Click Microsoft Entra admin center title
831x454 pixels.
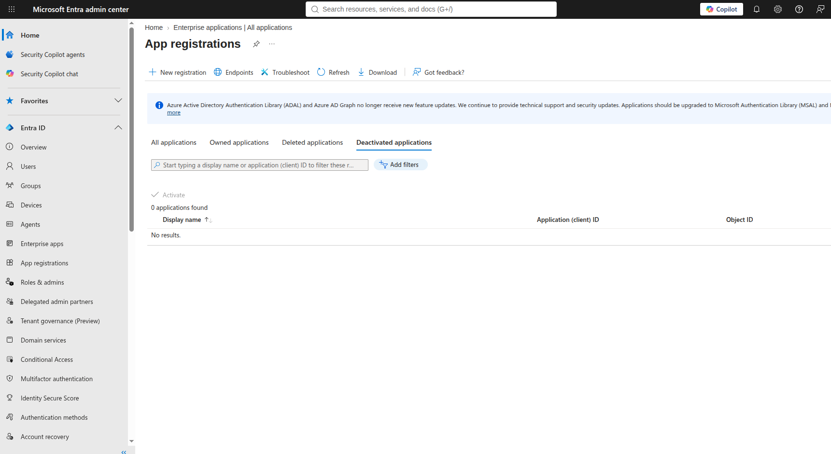81,9
